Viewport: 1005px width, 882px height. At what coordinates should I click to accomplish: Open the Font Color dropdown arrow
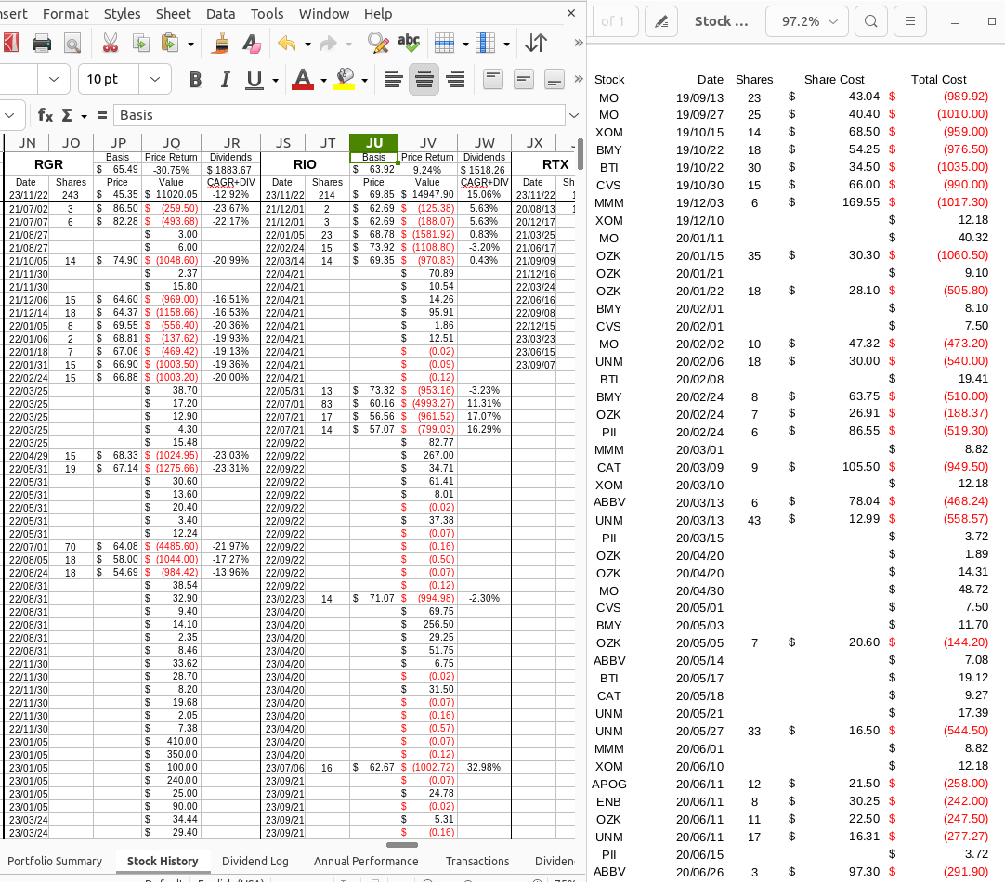point(323,80)
